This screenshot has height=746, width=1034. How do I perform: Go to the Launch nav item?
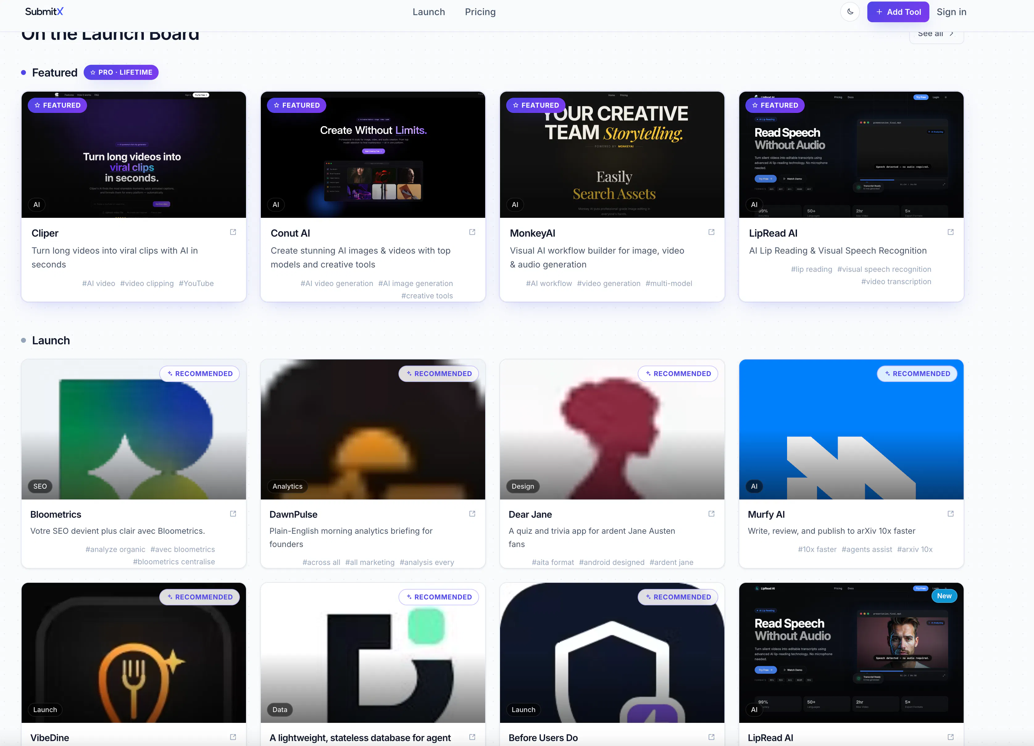pyautogui.click(x=428, y=12)
